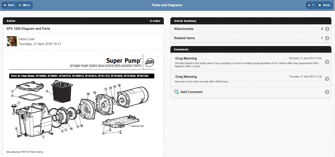The image size is (335, 157).
Task: Open the starred favorites button showing 7
Action: (311, 5)
